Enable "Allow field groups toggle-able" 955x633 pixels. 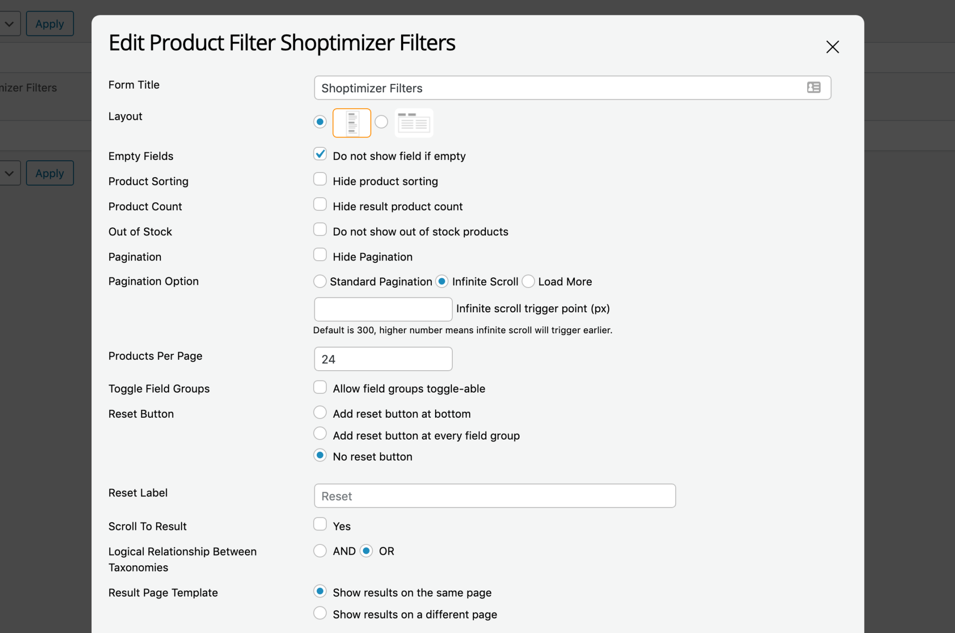point(320,386)
